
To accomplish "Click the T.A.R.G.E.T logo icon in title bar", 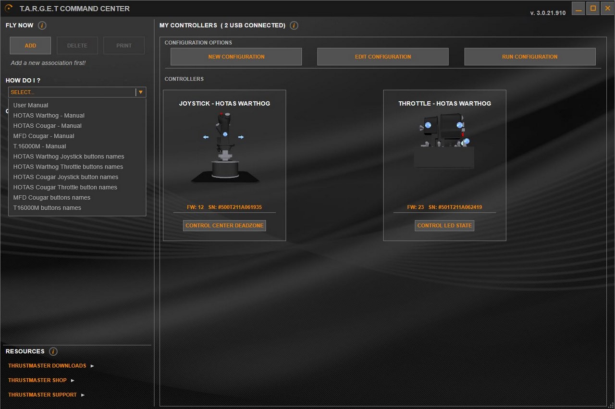I will [9, 8].
